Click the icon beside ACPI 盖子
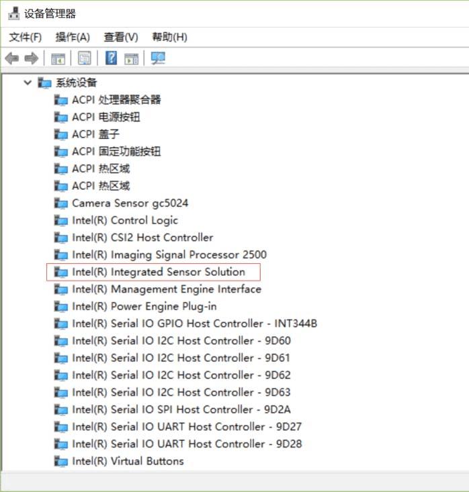 coord(61,135)
